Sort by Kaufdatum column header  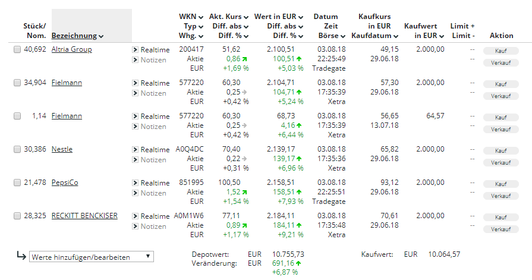tap(374, 36)
